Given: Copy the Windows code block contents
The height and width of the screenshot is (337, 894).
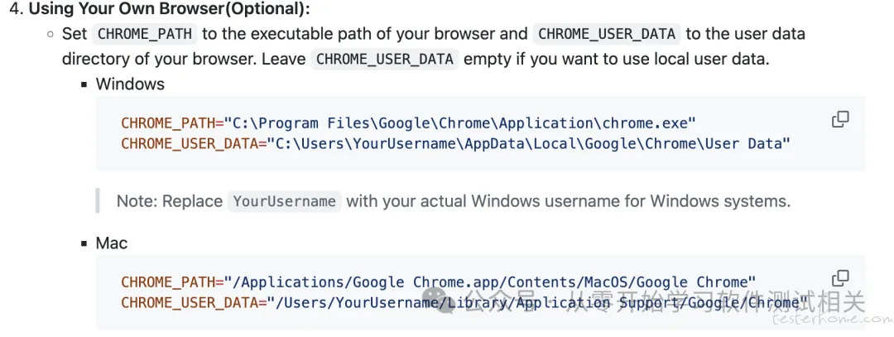Looking at the screenshot, I should click(x=840, y=119).
